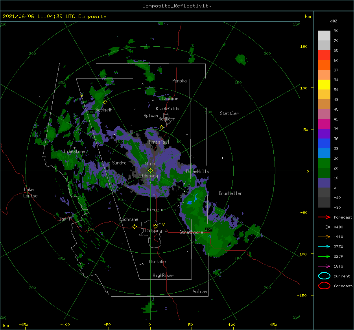Click the Stettler label

click(229, 113)
